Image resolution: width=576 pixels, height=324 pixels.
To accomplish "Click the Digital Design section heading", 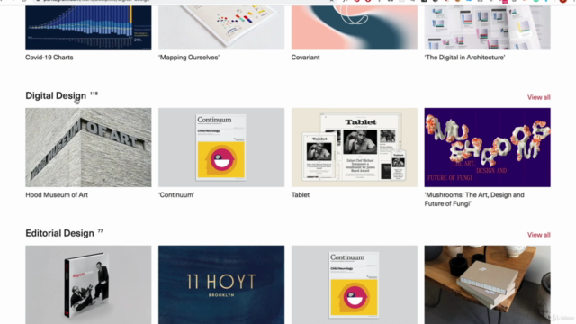I will click(56, 95).
